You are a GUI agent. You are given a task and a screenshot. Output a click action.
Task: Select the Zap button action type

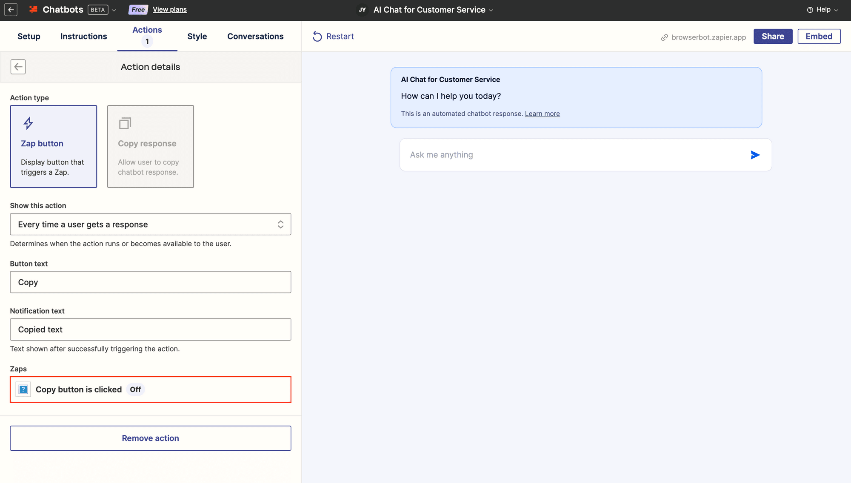pyautogui.click(x=53, y=146)
